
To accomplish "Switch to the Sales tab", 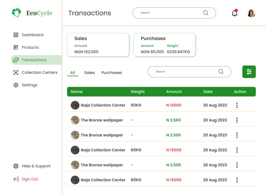I will pos(90,73).
